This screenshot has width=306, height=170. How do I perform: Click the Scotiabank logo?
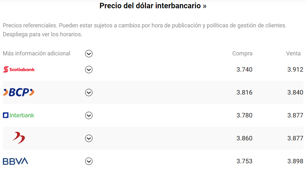(19, 69)
